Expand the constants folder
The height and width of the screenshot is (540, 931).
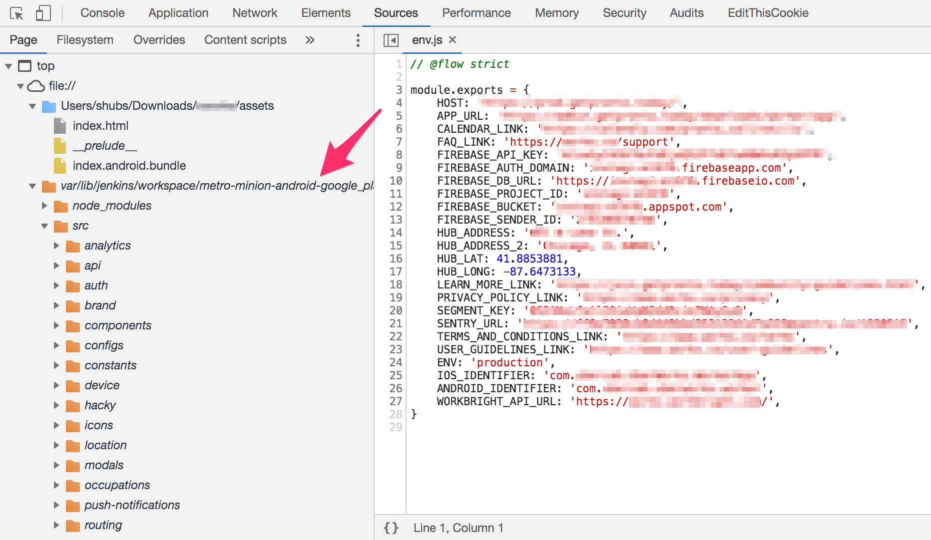coord(56,365)
